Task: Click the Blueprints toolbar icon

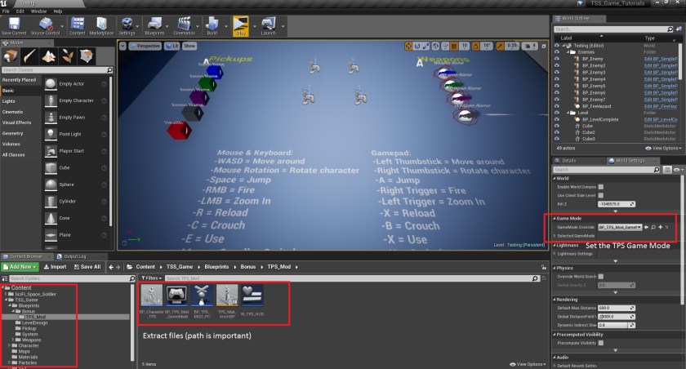Action: [154, 25]
